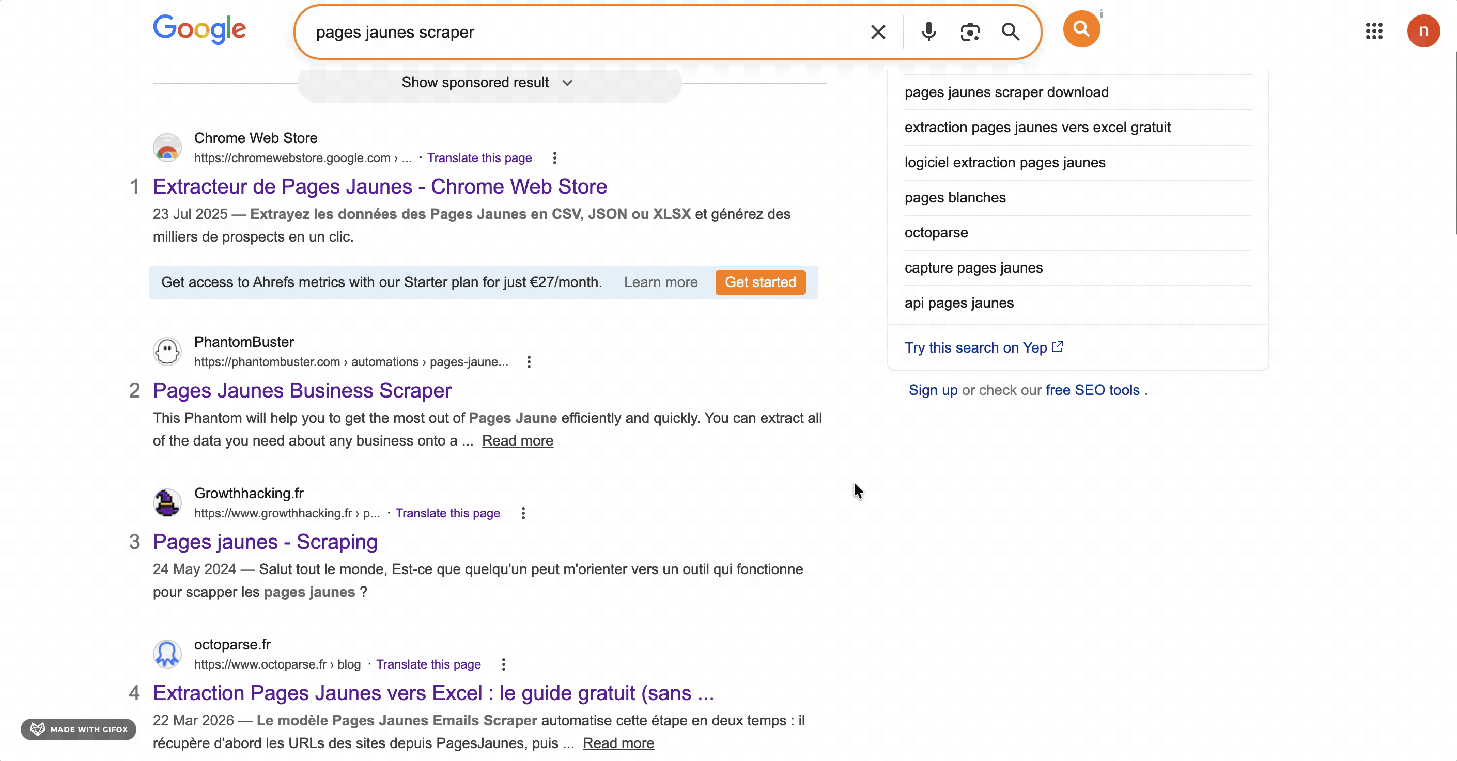Open more options for the Growthhacking.fr result

point(523,513)
